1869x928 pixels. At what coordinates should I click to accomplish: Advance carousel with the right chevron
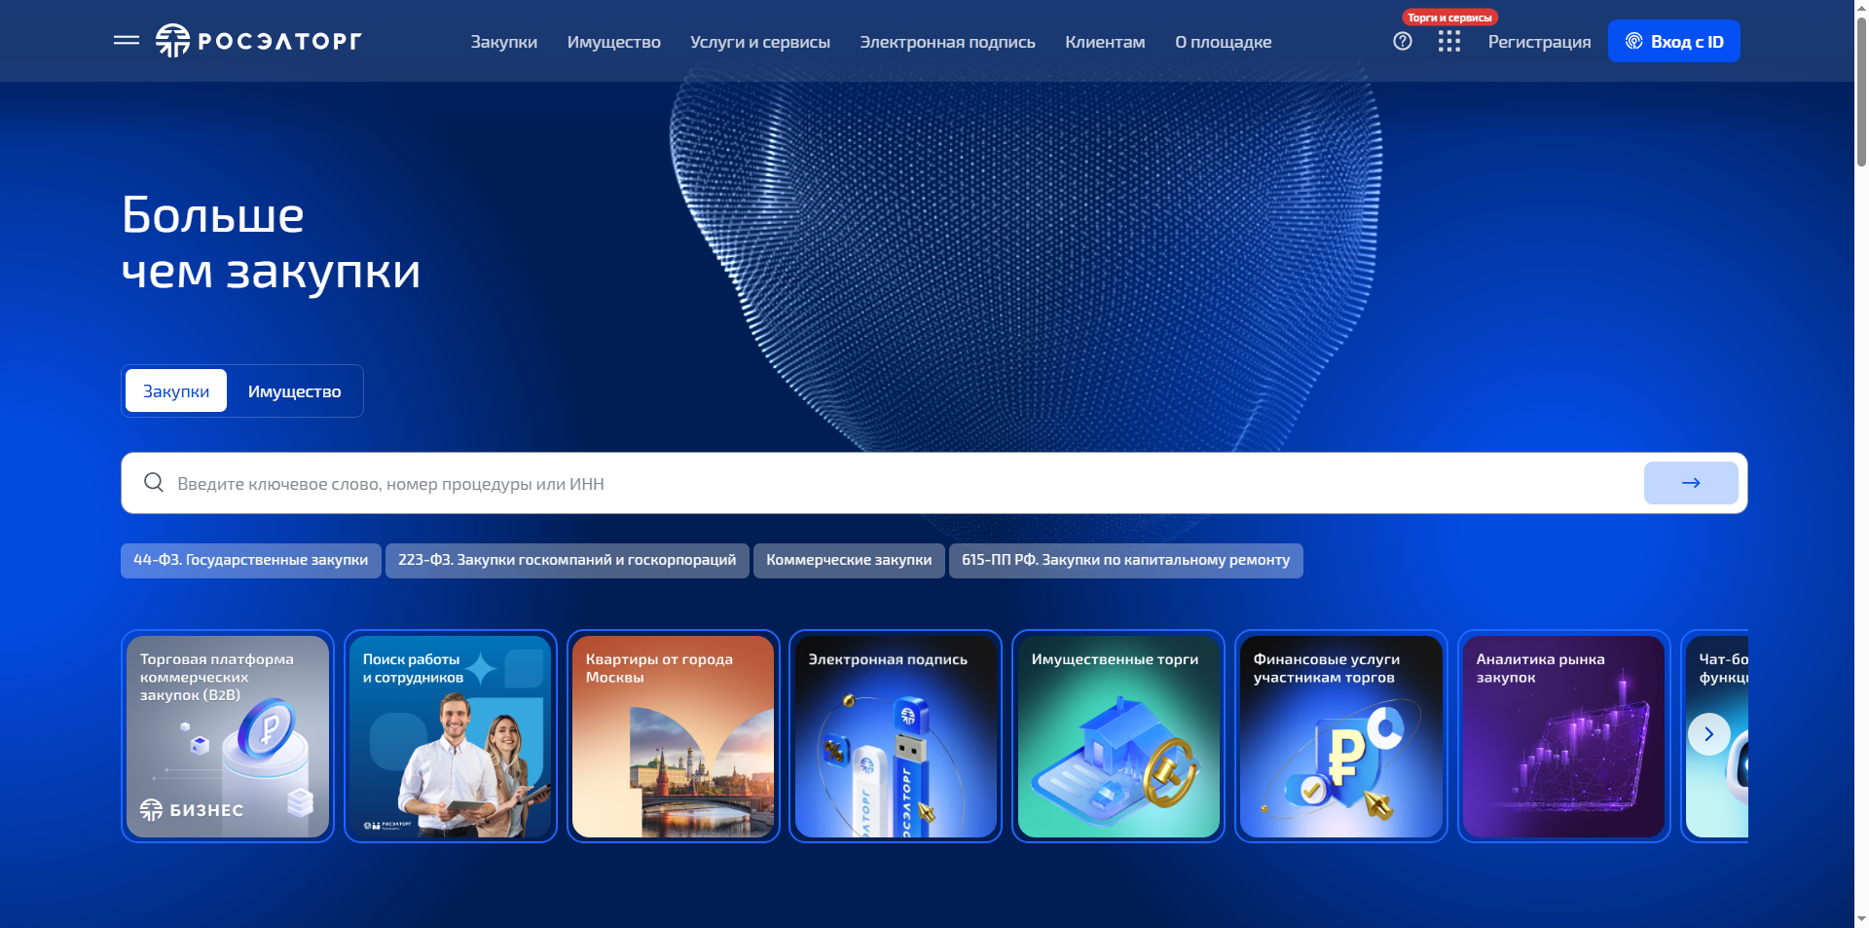pos(1708,734)
